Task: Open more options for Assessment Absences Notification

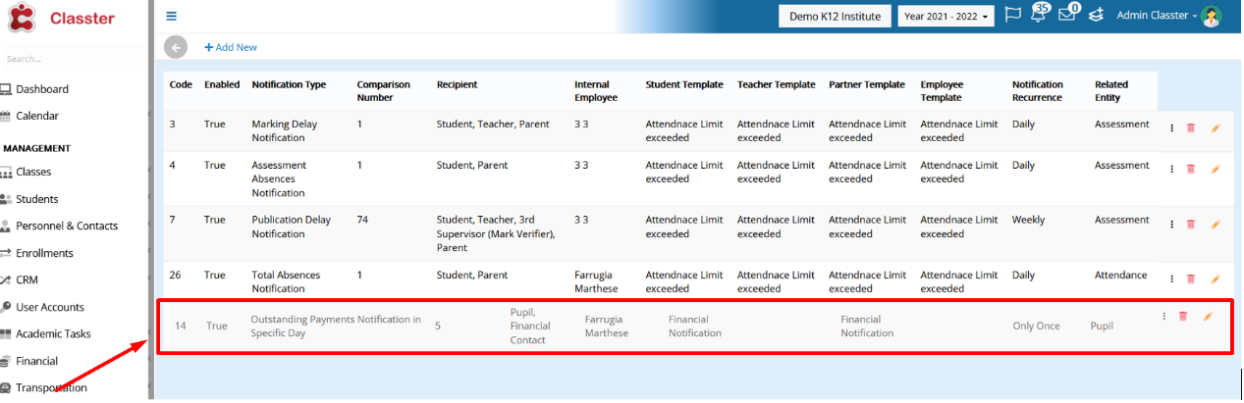Action: point(1171,170)
